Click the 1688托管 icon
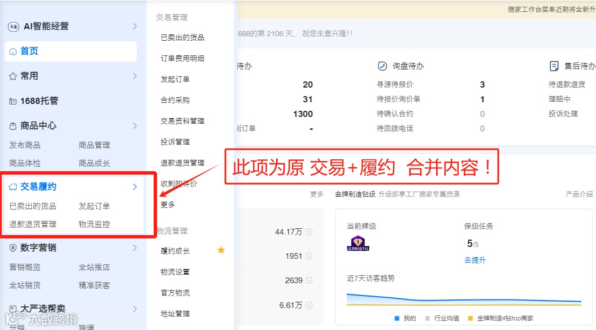This screenshot has width=596, height=330. (x=13, y=101)
